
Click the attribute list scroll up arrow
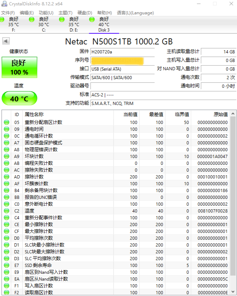(x=233, y=114)
